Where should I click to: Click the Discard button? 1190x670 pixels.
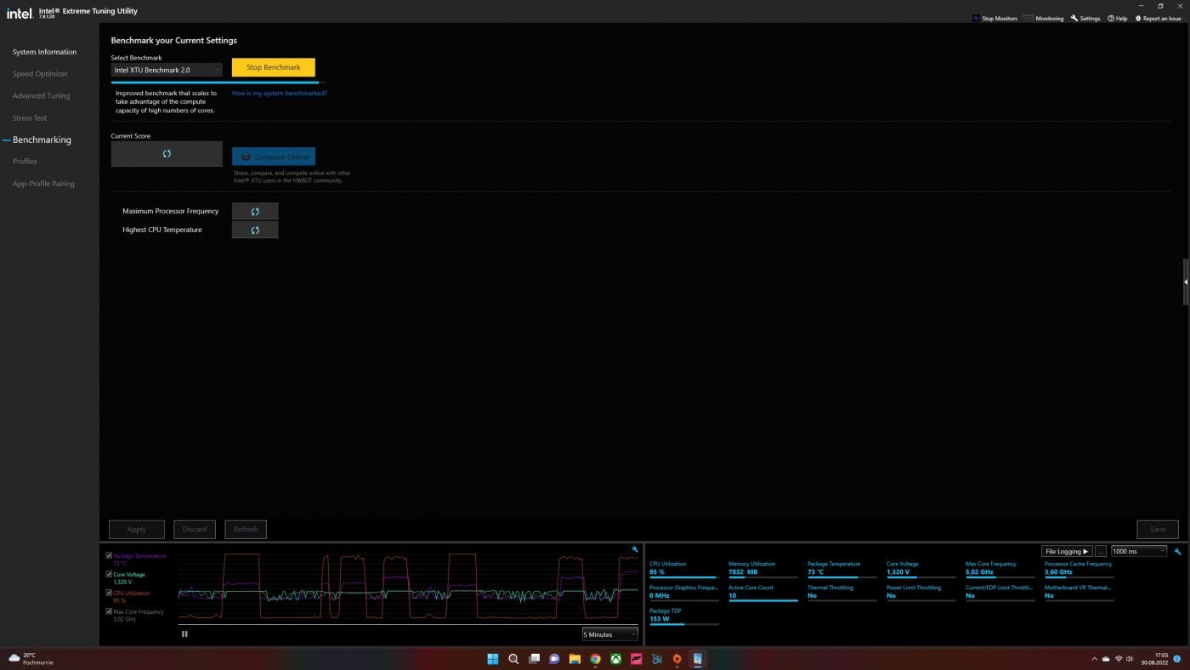pyautogui.click(x=195, y=529)
